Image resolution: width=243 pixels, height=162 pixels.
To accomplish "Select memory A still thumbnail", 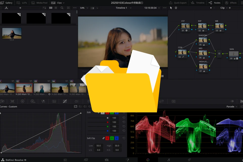I will 11,18.
